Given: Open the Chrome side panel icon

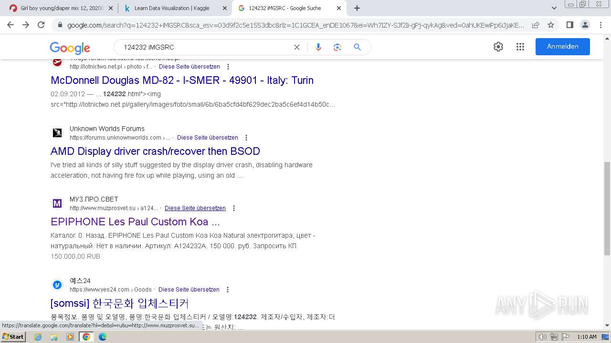Looking at the screenshot, I should pos(569,25).
